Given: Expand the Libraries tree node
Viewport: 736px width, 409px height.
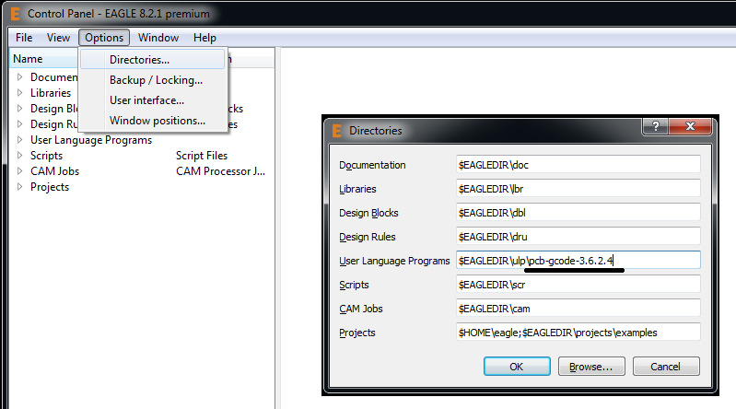Looking at the screenshot, I should point(19,92).
